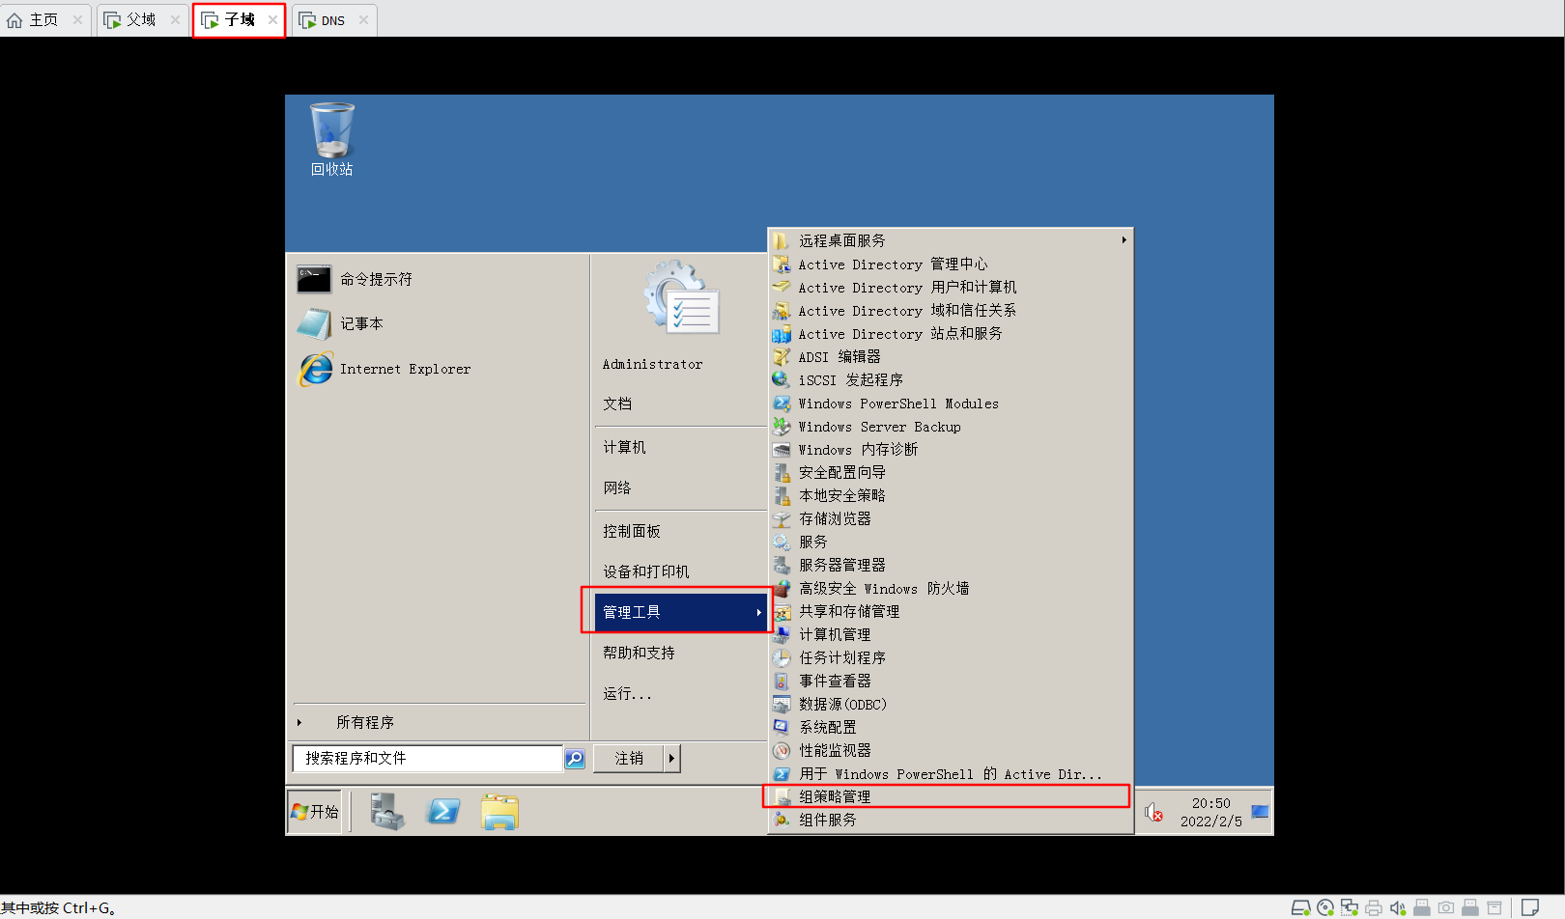Open the PowerShell icon on the taskbar
The image size is (1565, 919).
[x=443, y=812]
